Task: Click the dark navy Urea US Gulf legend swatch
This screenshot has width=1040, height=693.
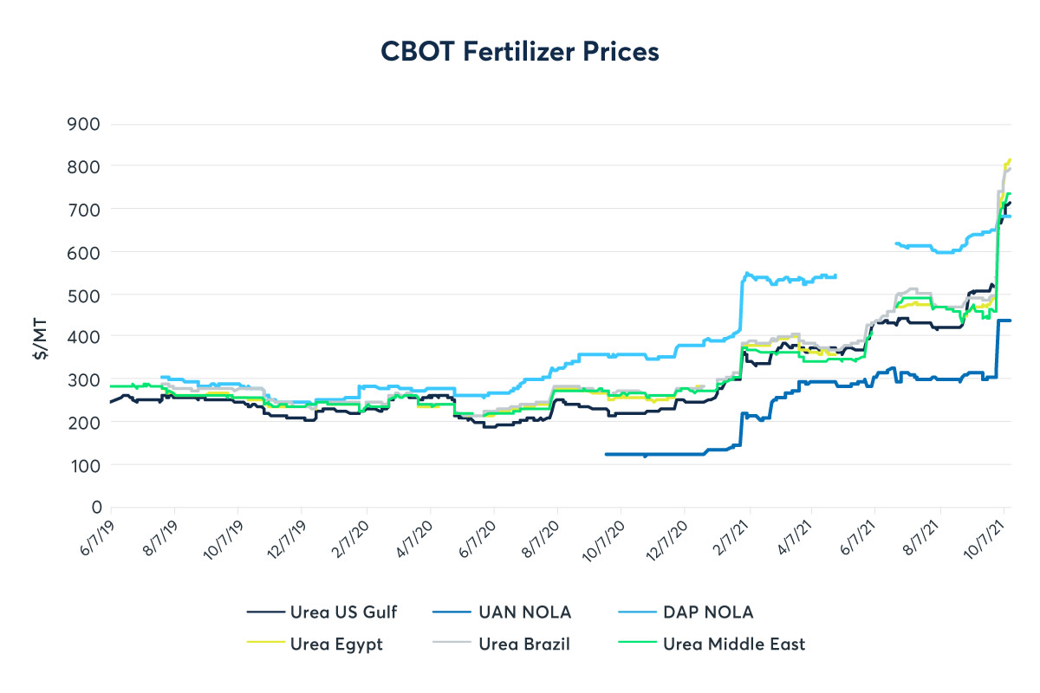Action: (x=266, y=612)
